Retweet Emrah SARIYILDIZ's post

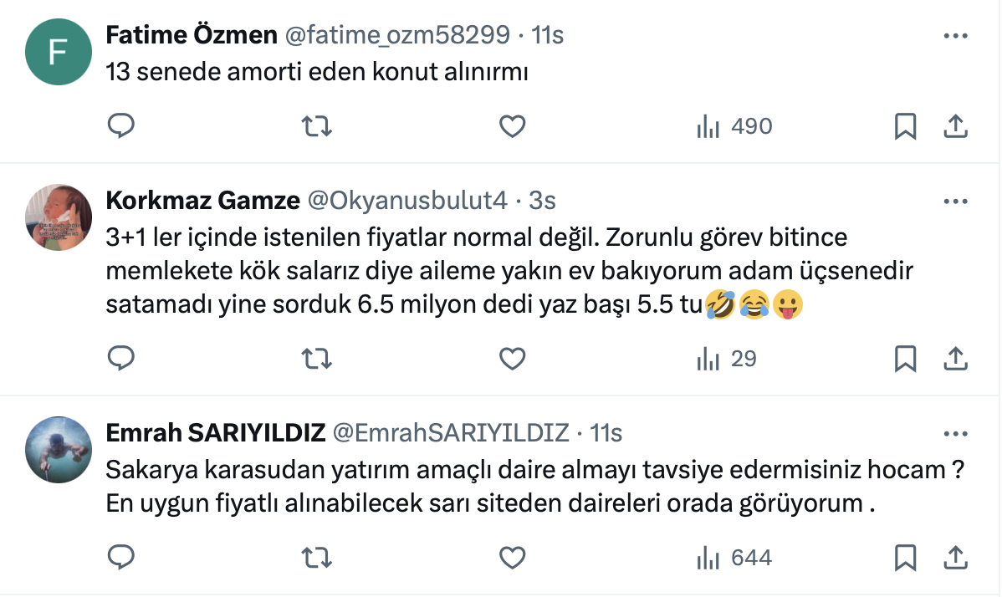317,557
